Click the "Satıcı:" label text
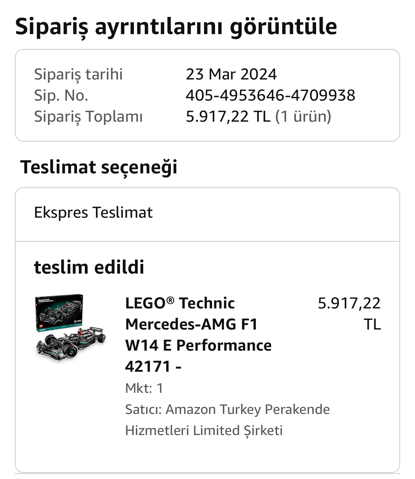This screenshot has height=479, width=415. pyautogui.click(x=143, y=410)
